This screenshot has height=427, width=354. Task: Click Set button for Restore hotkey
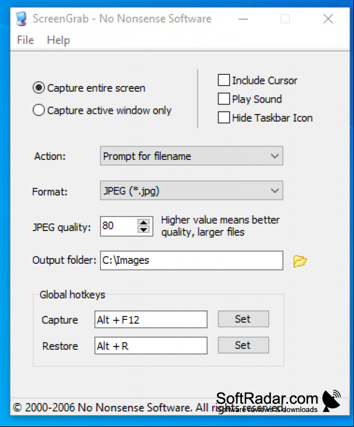pos(243,345)
